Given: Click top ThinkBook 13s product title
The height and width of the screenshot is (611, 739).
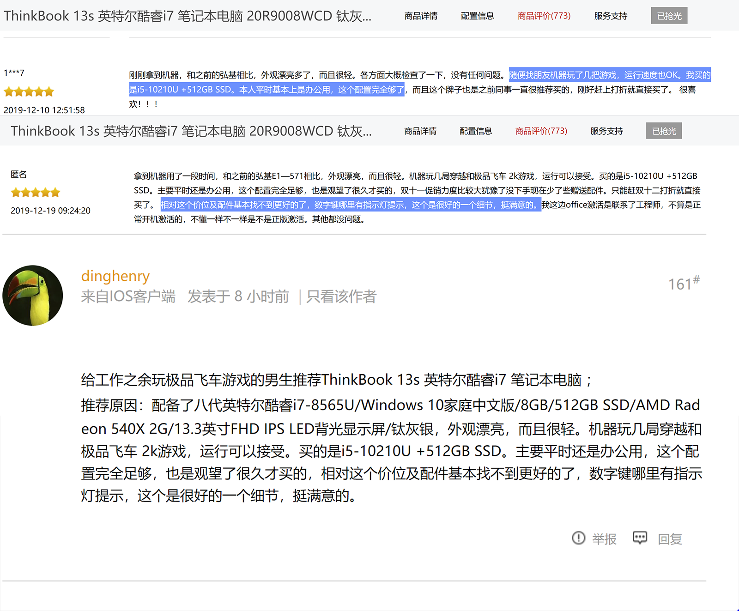Looking at the screenshot, I should click(188, 16).
